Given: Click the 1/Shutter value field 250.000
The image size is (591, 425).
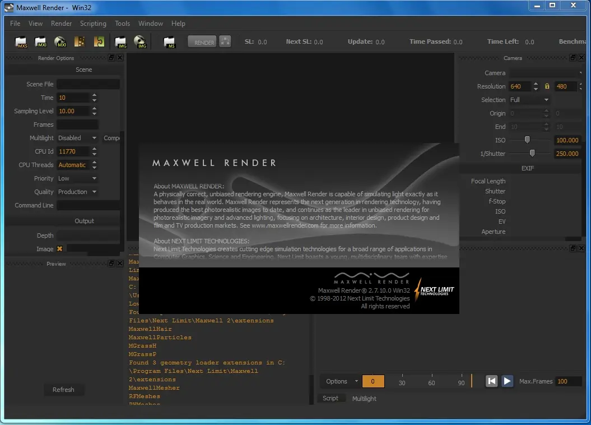Looking at the screenshot, I should click(567, 154).
